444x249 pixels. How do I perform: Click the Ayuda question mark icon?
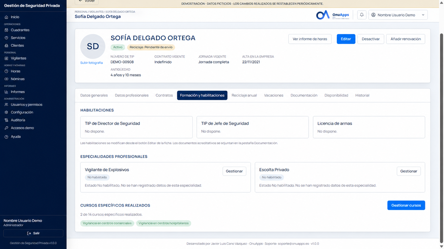pos(6,137)
